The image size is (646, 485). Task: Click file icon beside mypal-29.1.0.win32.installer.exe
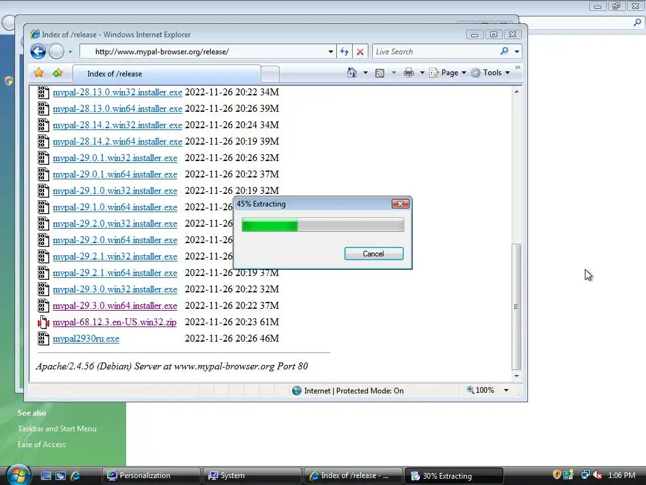tap(44, 191)
